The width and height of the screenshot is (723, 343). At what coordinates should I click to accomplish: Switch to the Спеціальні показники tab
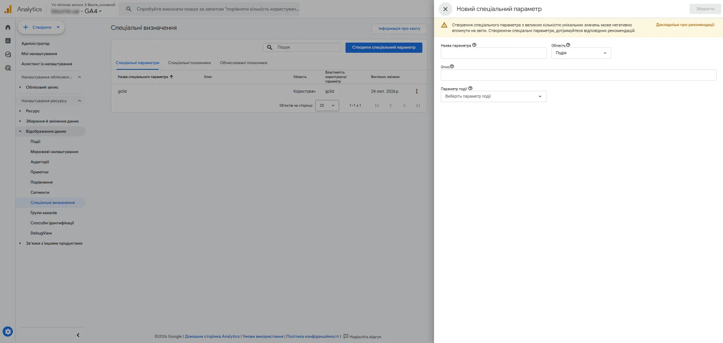point(190,63)
